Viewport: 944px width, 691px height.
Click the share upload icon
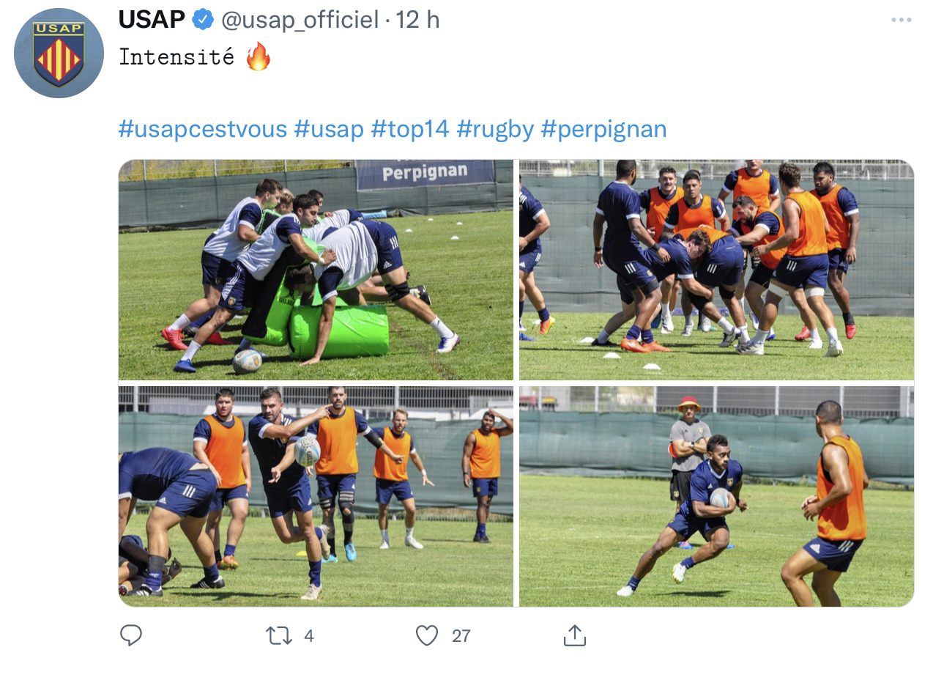pos(575,635)
